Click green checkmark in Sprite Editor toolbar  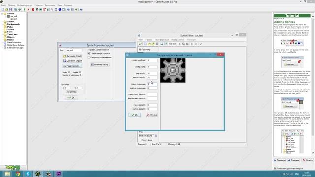(140, 44)
